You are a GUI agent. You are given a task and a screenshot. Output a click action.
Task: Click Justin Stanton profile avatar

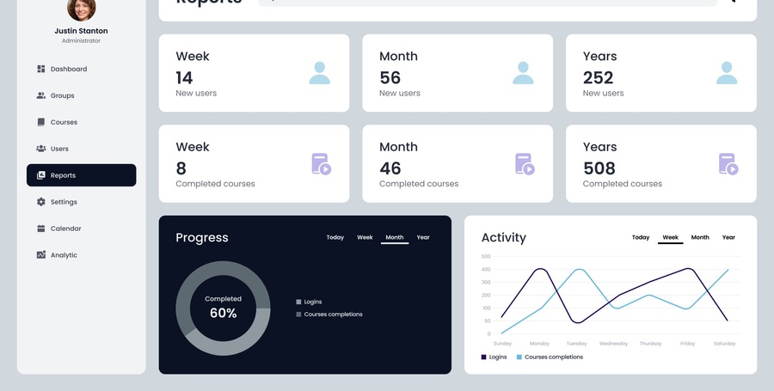(81, 9)
